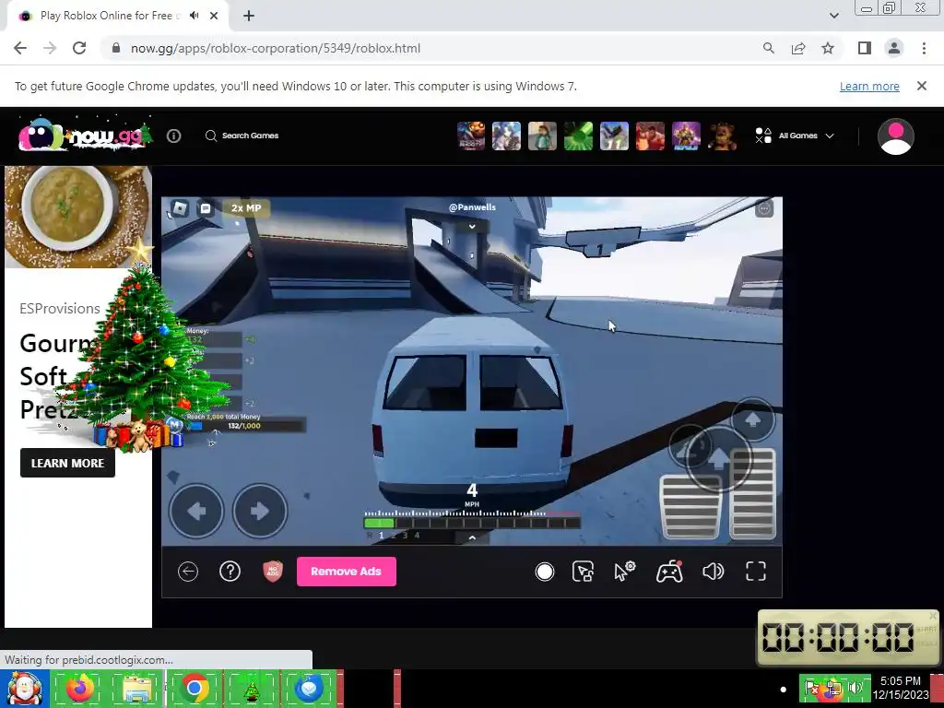Click the 2x MP boost badge
Screen dimensions: 944x708
(x=246, y=208)
